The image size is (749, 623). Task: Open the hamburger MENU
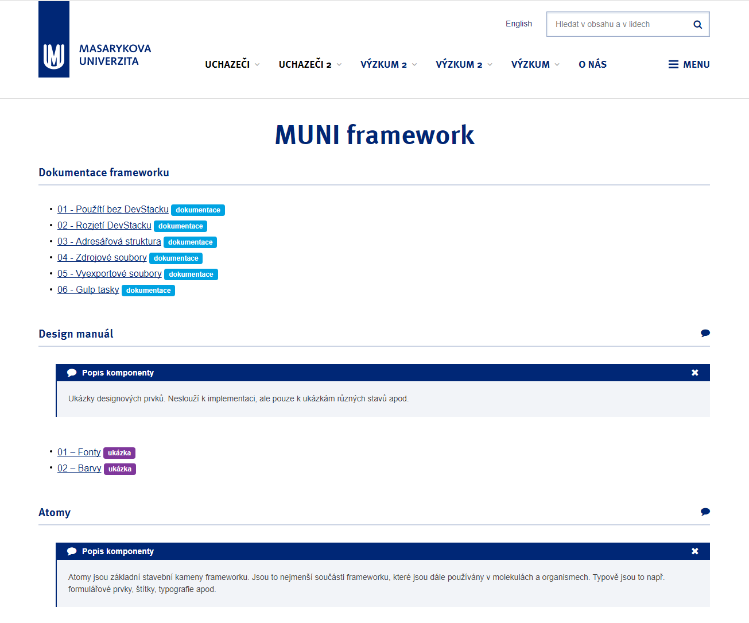[688, 64]
